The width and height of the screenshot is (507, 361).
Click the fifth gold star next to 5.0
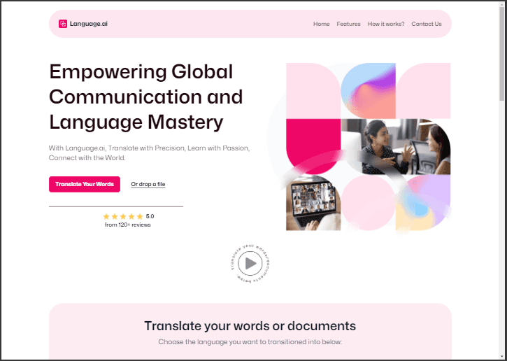[140, 216]
